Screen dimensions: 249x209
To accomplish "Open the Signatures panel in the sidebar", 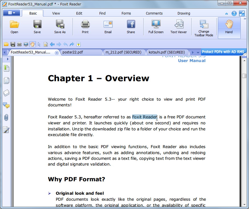I will tap(6, 130).
